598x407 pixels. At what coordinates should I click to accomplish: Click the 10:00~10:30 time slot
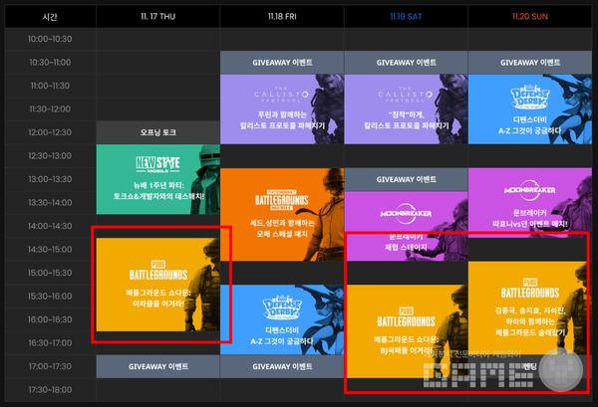click(50, 39)
